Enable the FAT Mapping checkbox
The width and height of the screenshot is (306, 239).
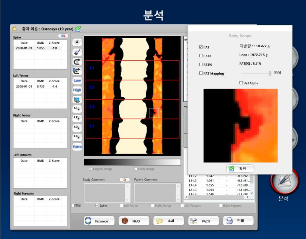[201, 73]
